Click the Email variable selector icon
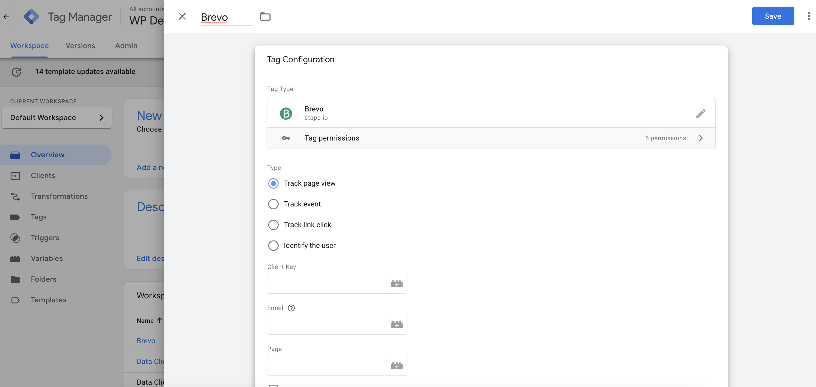Viewport: 816px width, 387px height. tap(396, 324)
